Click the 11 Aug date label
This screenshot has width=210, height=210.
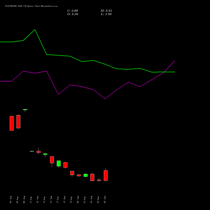[31, 199]
